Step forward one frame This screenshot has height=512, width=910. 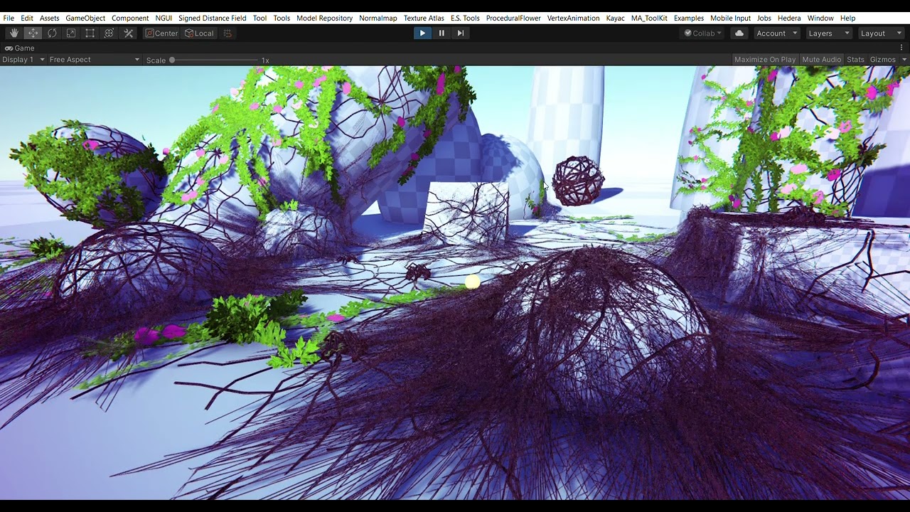click(x=461, y=33)
